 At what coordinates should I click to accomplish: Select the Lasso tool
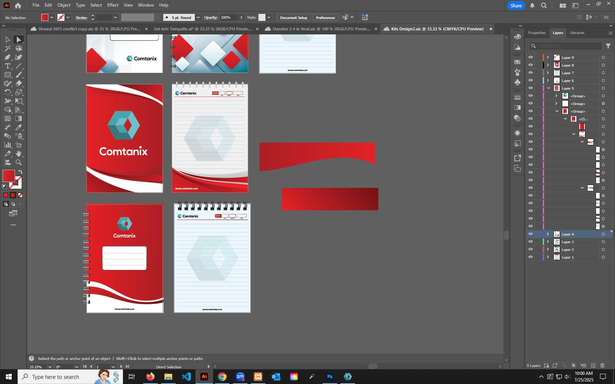click(x=19, y=48)
